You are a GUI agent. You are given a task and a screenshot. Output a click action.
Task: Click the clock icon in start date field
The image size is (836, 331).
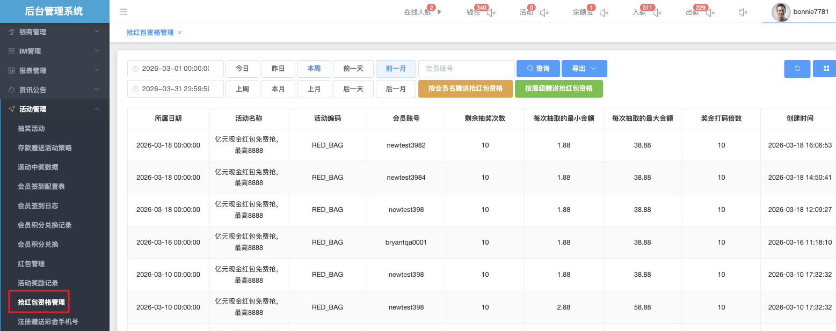click(135, 69)
